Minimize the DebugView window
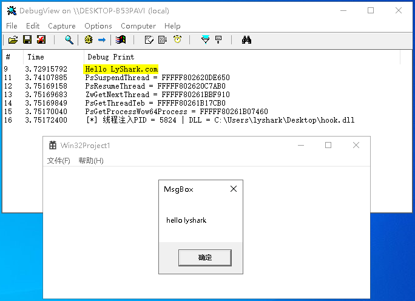 343,10
